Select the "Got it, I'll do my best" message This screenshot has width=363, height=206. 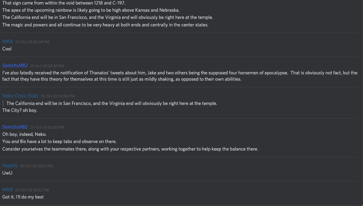pos(23,197)
